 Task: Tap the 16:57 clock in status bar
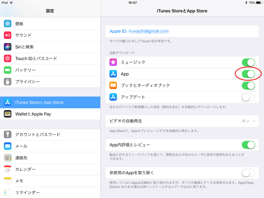133,3
